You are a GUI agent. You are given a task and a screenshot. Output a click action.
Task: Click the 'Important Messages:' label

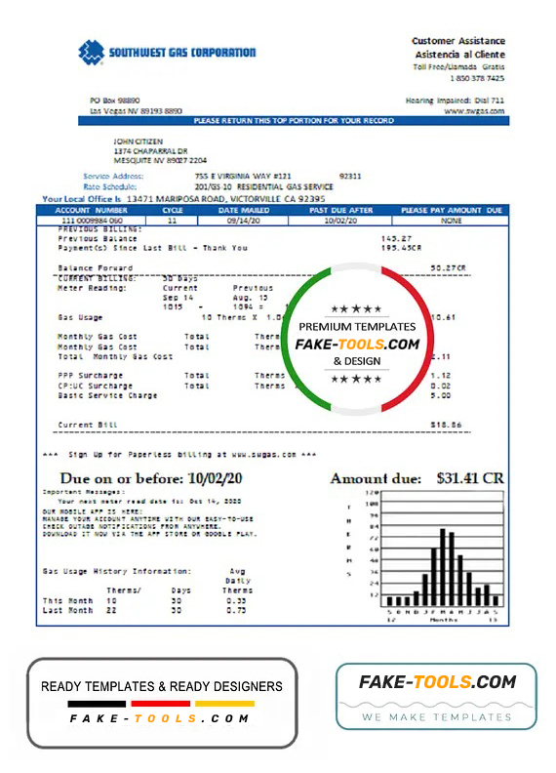pyautogui.click(x=84, y=492)
